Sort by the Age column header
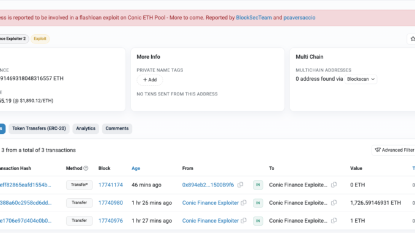 coord(136,168)
